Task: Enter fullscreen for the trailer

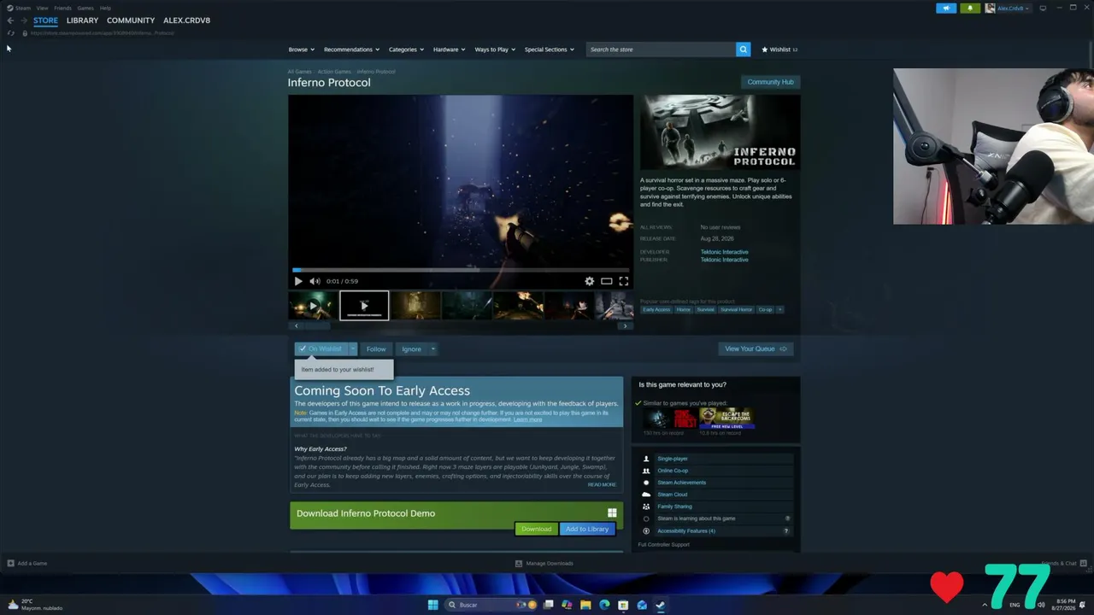Action: (x=624, y=281)
